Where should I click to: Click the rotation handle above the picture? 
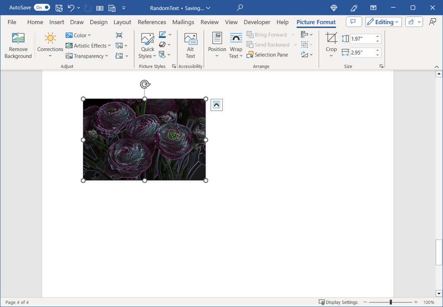pyautogui.click(x=145, y=84)
